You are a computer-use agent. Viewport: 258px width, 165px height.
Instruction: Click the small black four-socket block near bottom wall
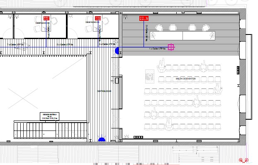point(138,137)
